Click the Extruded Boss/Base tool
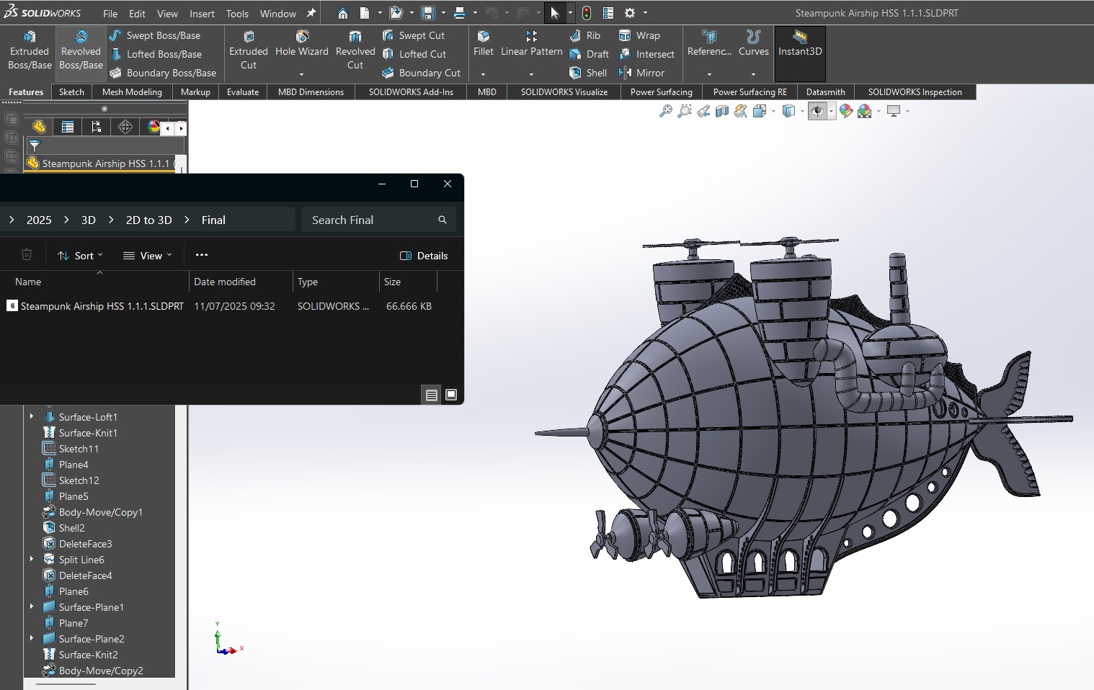Screen dimensions: 1094x690 [x=30, y=51]
